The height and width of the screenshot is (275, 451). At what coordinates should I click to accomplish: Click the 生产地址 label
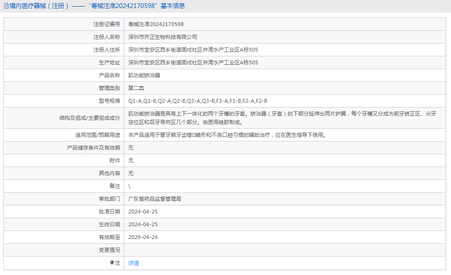click(x=109, y=62)
